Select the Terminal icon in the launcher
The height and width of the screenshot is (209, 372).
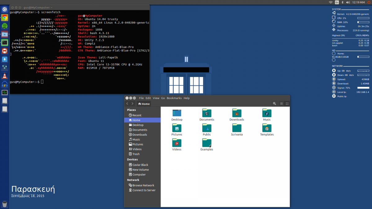tap(5, 43)
